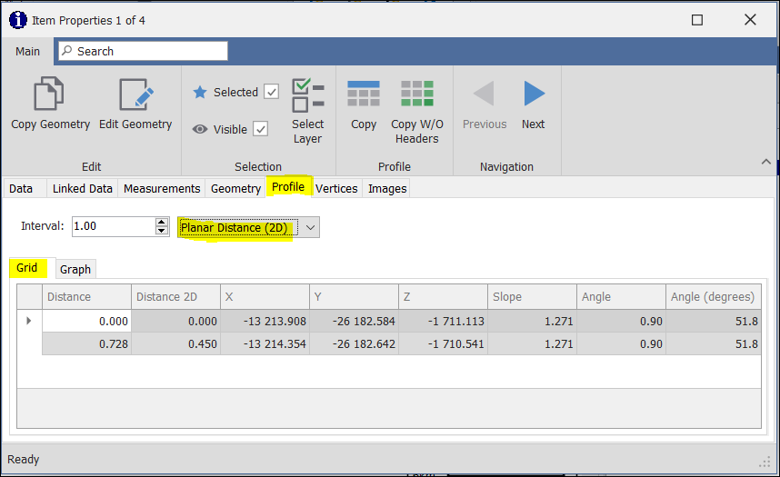Collapse the ribbon with the chevron
Screen dimensions: 780x477
(x=765, y=162)
